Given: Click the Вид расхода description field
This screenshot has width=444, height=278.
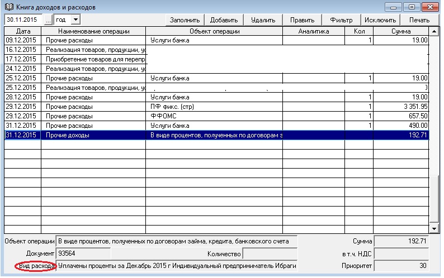Looking at the screenshot, I should [177, 266].
